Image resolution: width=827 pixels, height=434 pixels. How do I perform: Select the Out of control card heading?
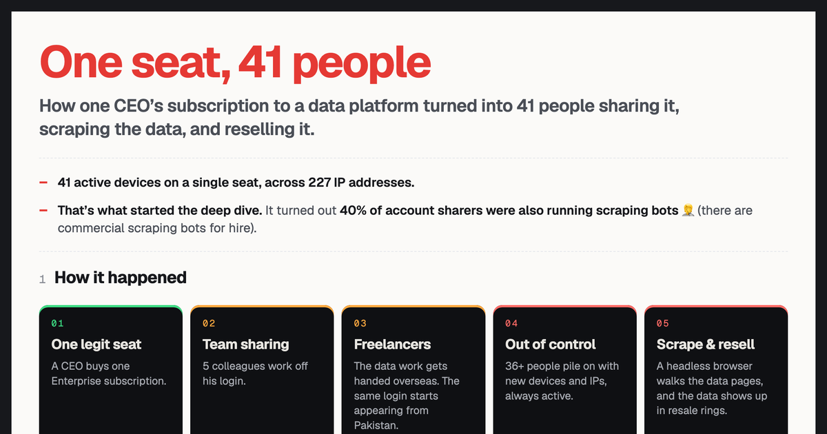[551, 344]
